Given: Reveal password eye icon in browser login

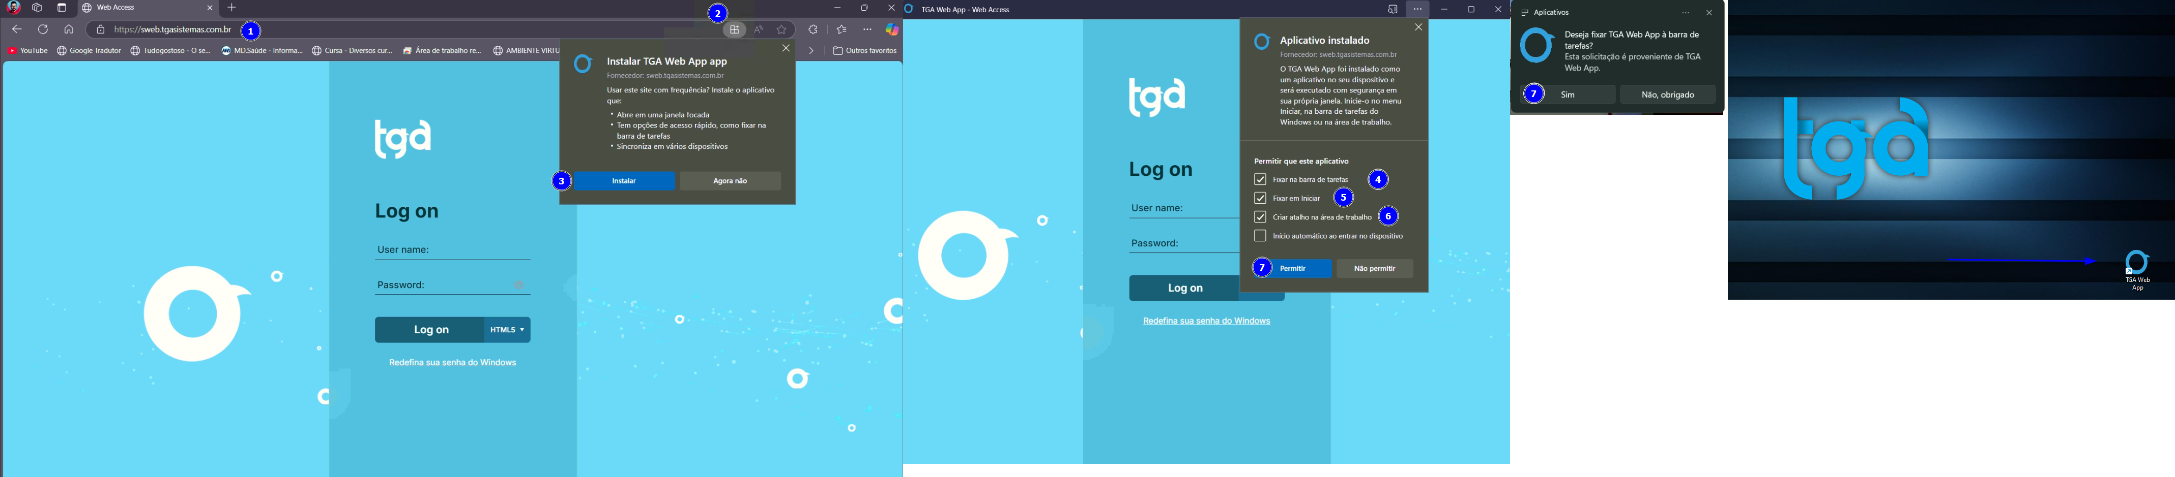Looking at the screenshot, I should [520, 285].
